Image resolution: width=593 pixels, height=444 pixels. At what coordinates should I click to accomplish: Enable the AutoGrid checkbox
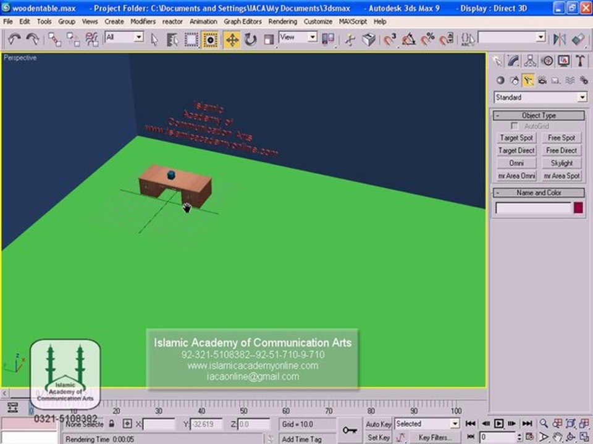pyautogui.click(x=515, y=126)
